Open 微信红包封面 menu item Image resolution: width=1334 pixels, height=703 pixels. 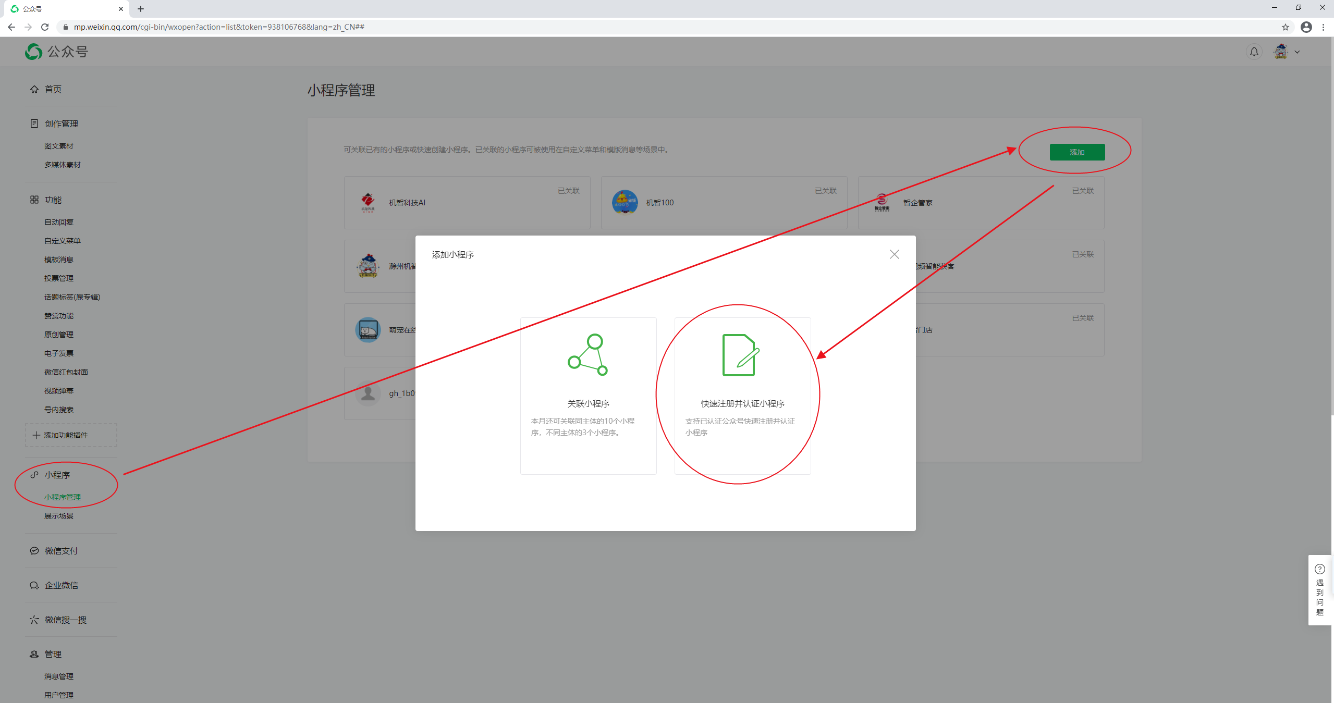click(66, 372)
